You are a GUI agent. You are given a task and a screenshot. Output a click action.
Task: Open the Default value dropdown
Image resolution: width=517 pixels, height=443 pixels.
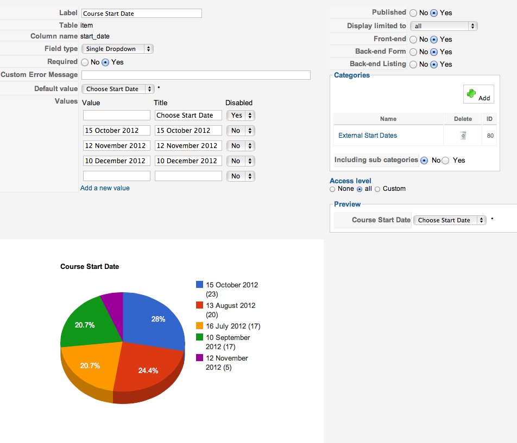click(118, 89)
